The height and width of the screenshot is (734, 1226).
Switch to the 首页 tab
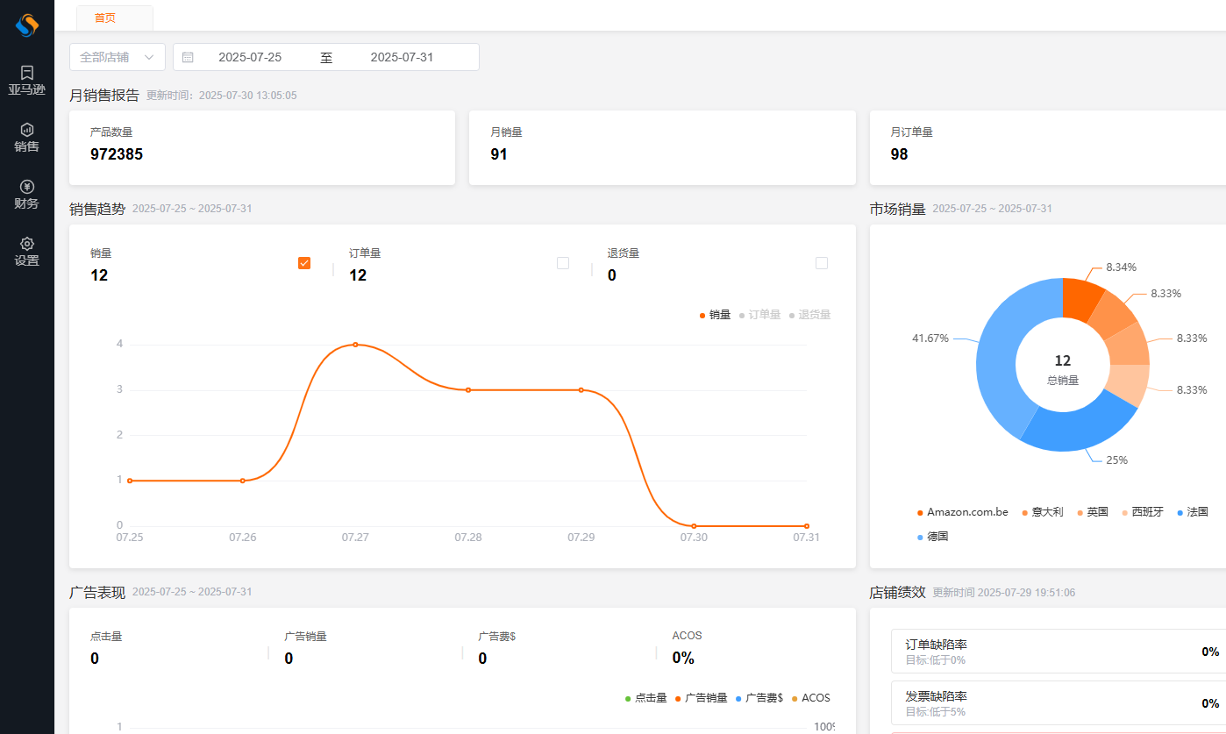[x=105, y=18]
